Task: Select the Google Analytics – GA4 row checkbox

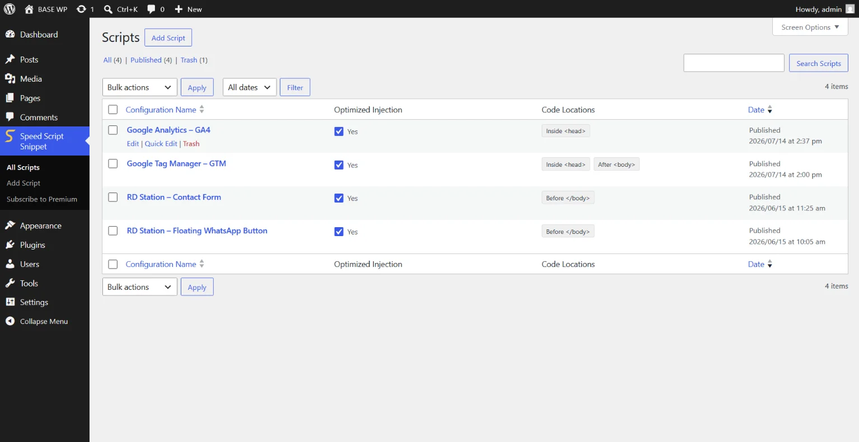Action: click(x=113, y=130)
